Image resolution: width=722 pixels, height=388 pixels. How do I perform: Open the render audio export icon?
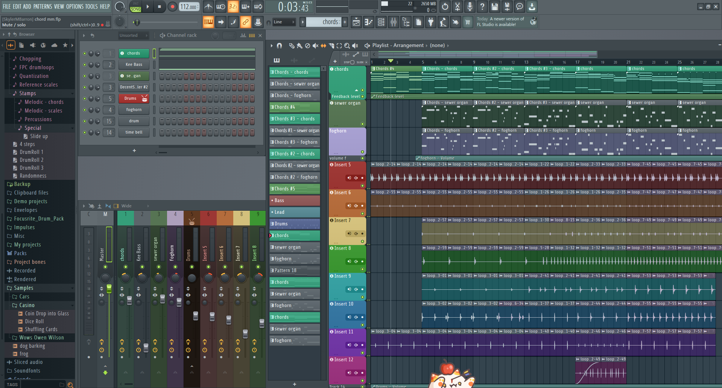[507, 6]
